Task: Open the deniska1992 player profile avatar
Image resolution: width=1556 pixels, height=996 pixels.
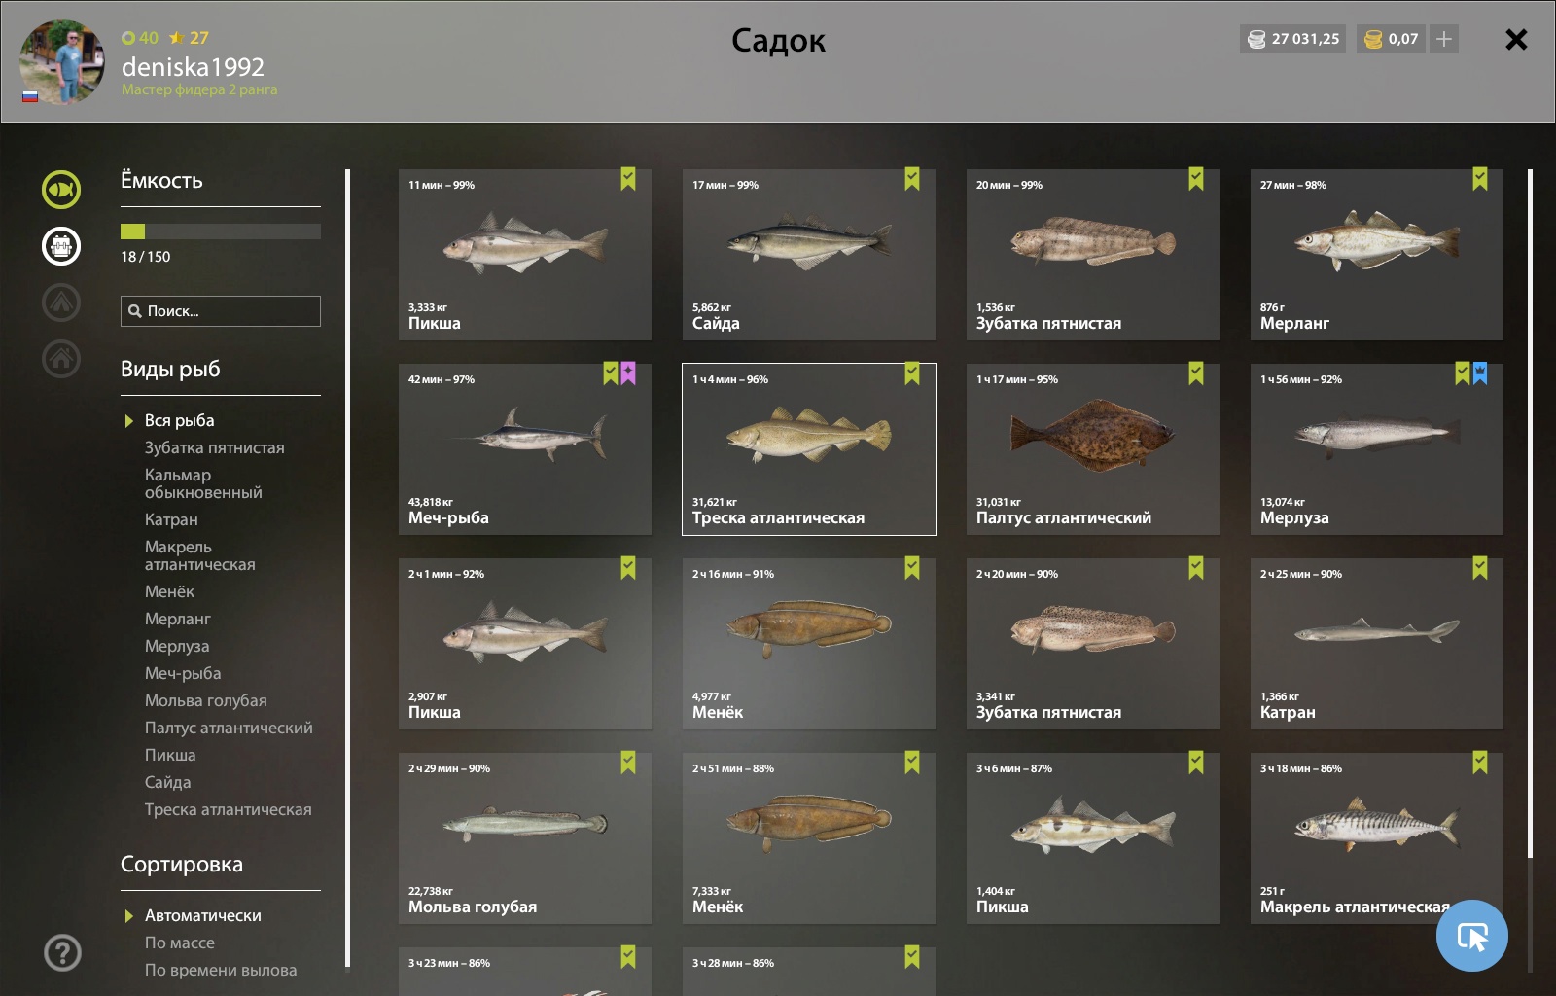Action: click(x=62, y=62)
